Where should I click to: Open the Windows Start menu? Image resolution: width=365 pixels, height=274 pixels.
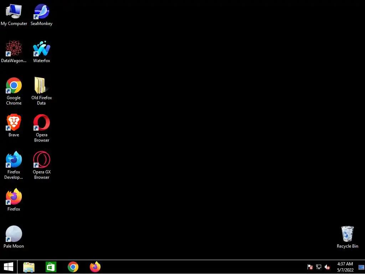click(x=9, y=267)
